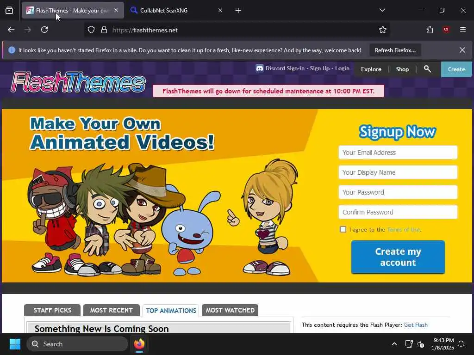
Task: Switch to the Staff Picks tab
Action: (x=52, y=310)
